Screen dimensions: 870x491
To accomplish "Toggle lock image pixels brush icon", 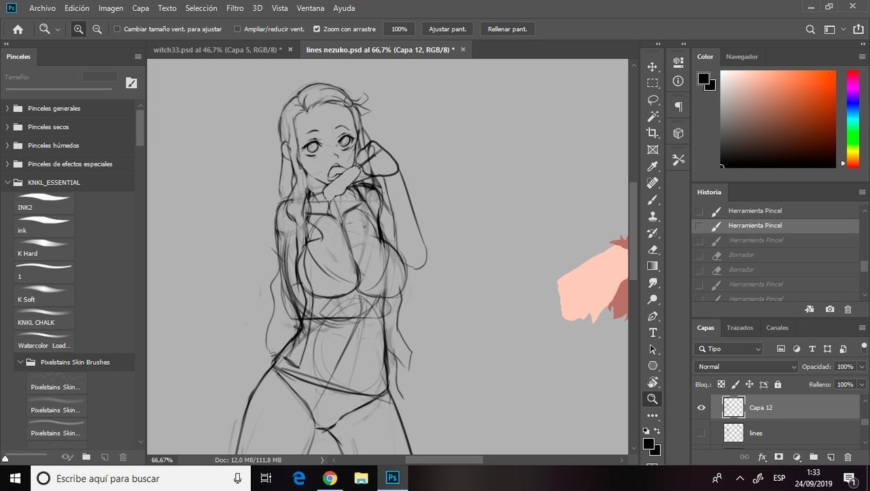I will coord(735,384).
